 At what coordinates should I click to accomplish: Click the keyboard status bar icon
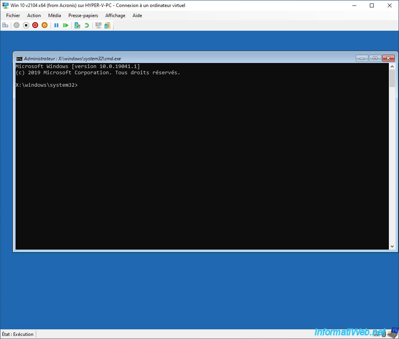(x=376, y=334)
